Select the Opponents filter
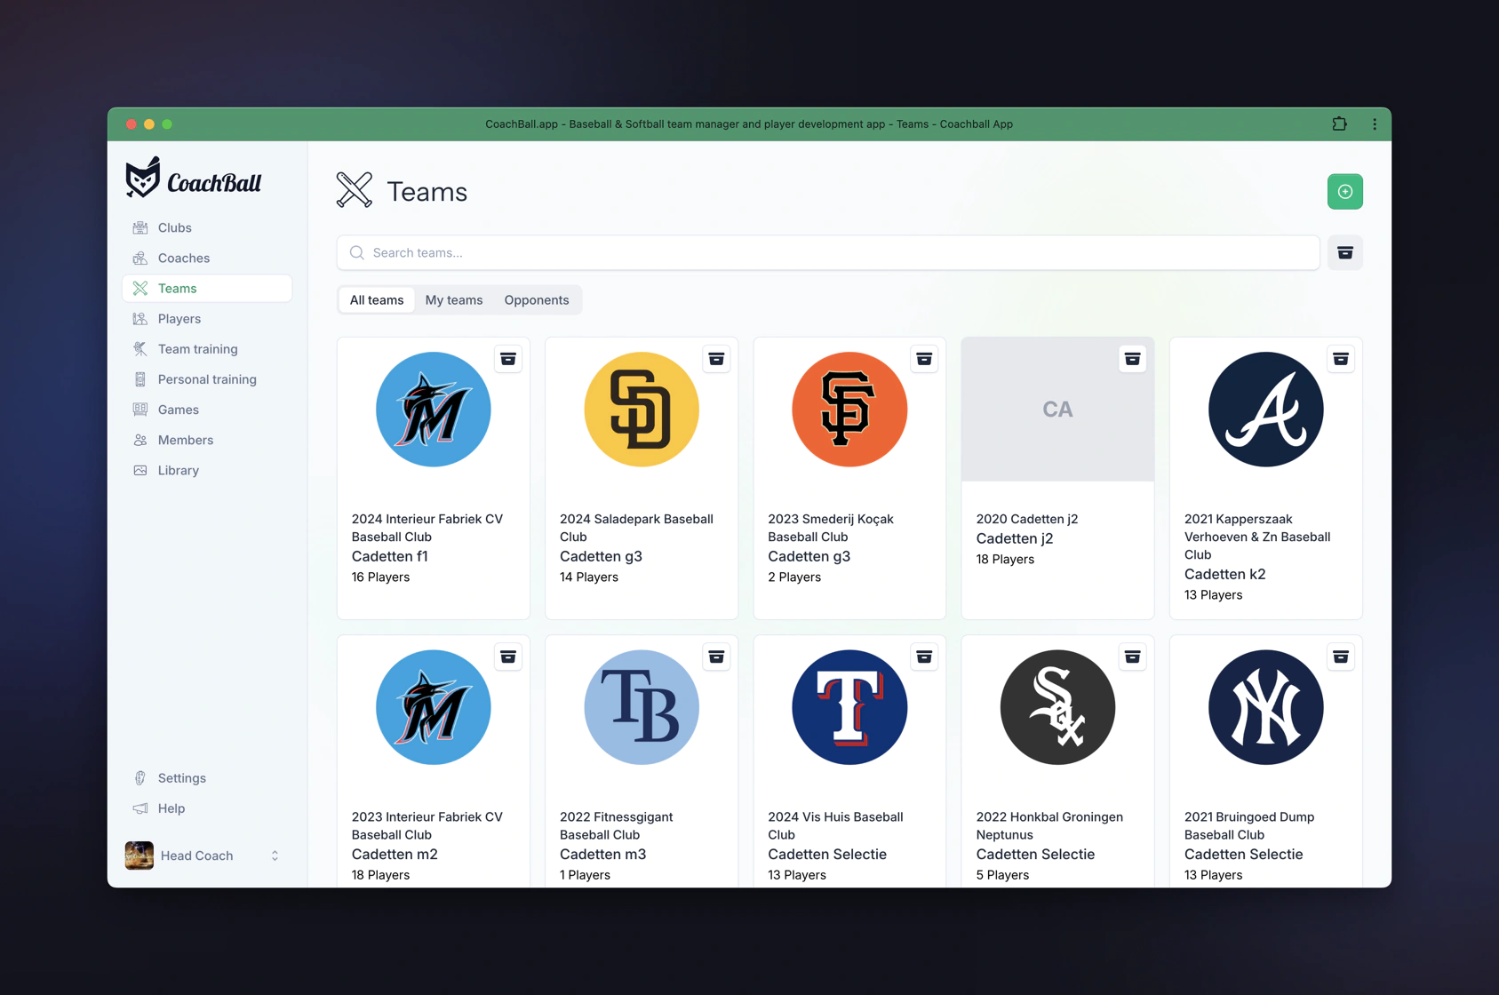Viewport: 1499px width, 995px height. (x=536, y=299)
